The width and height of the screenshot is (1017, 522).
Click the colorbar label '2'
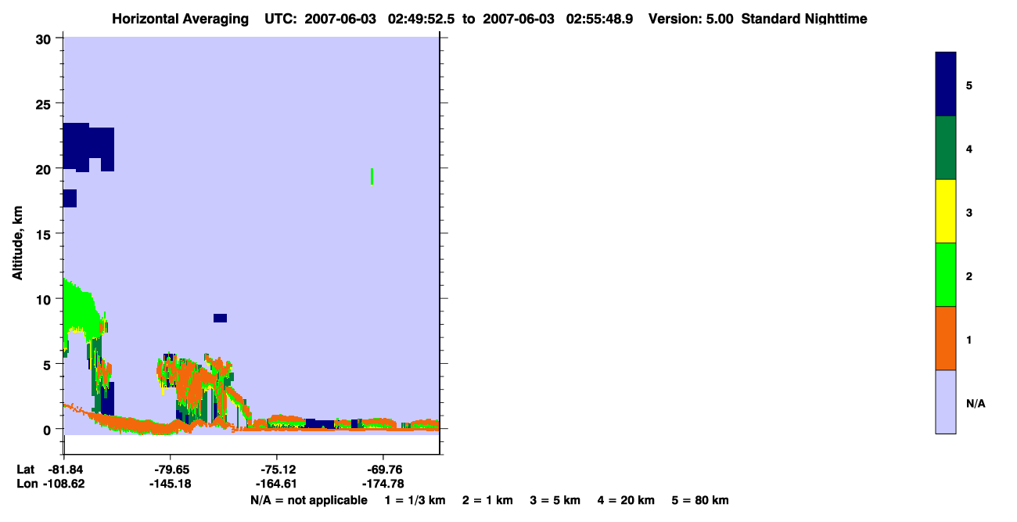click(969, 276)
